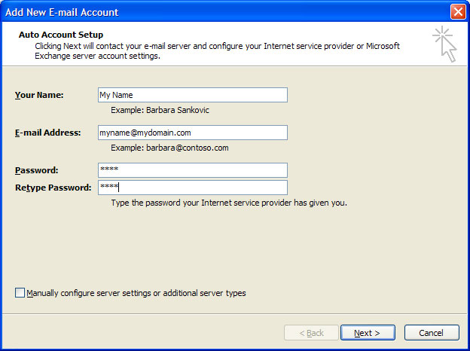Proceed with the Next button
Viewport: 470px width, 351px height.
pos(368,333)
